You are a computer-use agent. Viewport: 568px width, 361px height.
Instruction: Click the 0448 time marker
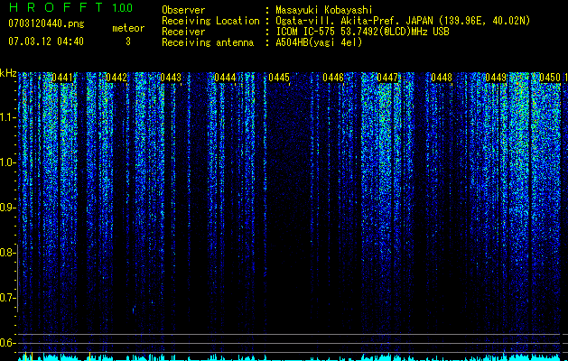click(x=442, y=78)
